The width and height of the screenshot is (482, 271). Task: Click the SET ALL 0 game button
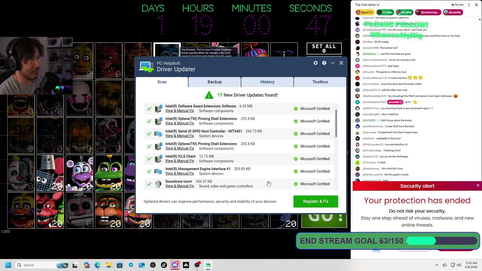click(324, 49)
